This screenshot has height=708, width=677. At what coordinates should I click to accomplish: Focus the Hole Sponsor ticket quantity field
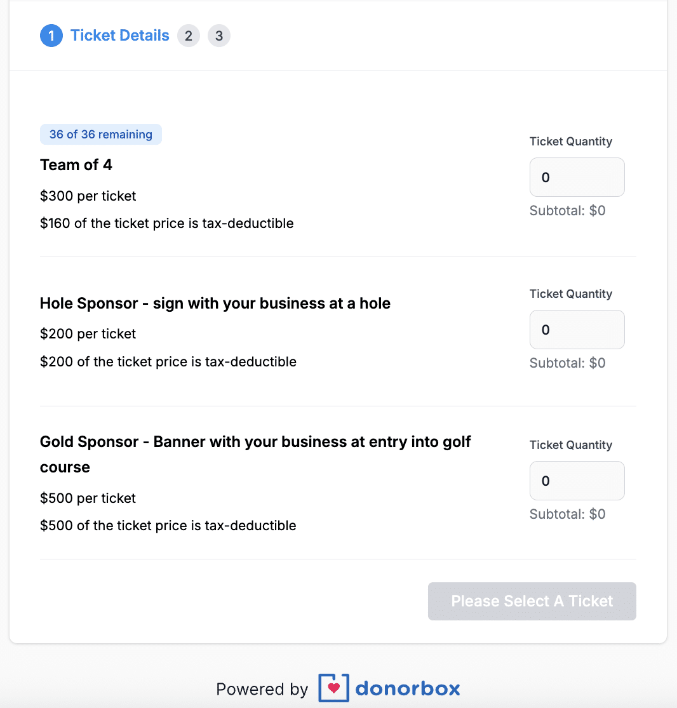tap(577, 330)
